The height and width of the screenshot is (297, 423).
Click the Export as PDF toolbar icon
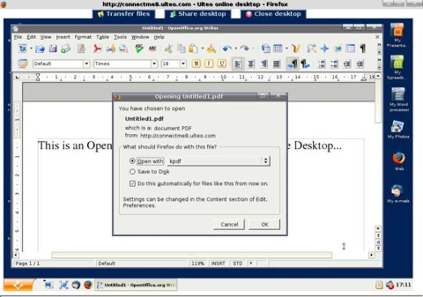pos(97,49)
